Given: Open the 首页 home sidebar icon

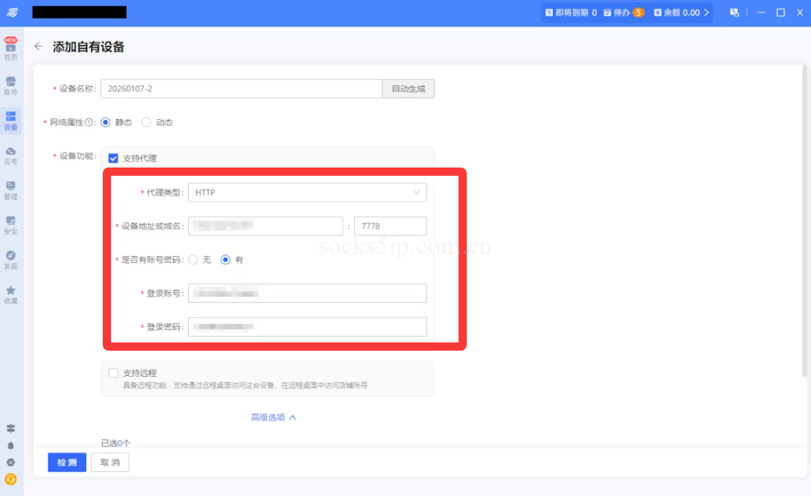Looking at the screenshot, I should [x=11, y=49].
